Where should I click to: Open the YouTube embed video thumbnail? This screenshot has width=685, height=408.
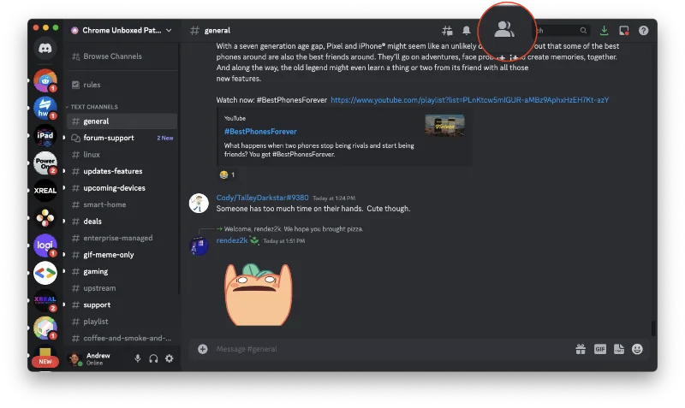444,126
